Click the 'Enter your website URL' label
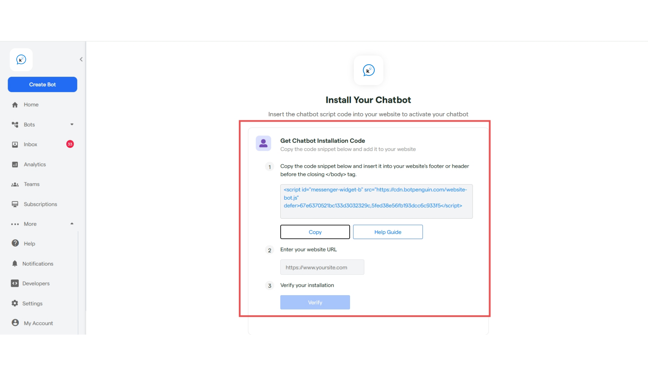 coord(308,250)
